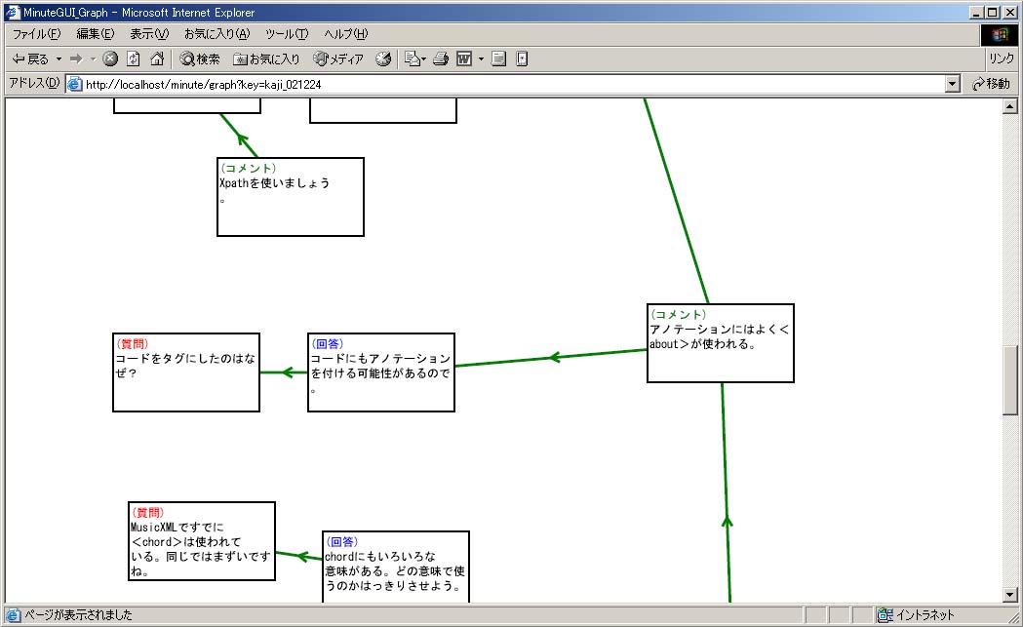Minimize the Internet Explorer window

point(977,13)
